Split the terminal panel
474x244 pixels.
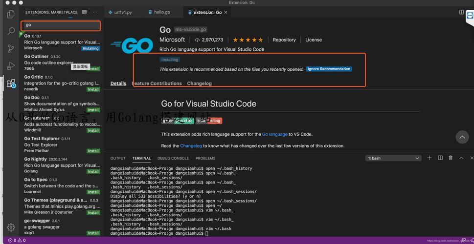point(440,158)
